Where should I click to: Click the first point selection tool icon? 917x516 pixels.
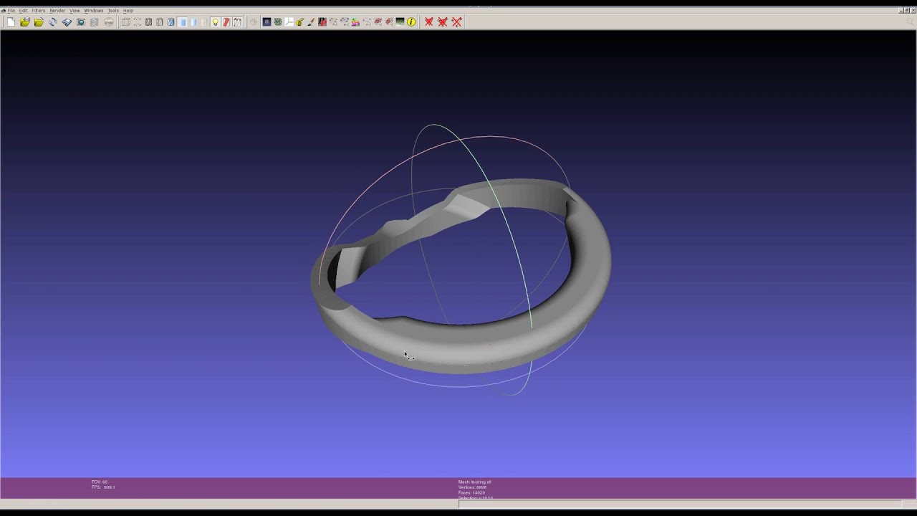[x=334, y=22]
